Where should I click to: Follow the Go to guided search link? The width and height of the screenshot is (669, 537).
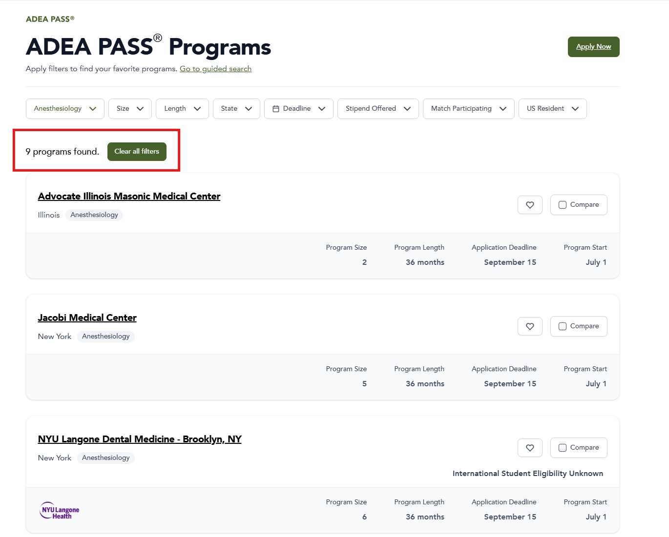pyautogui.click(x=215, y=69)
